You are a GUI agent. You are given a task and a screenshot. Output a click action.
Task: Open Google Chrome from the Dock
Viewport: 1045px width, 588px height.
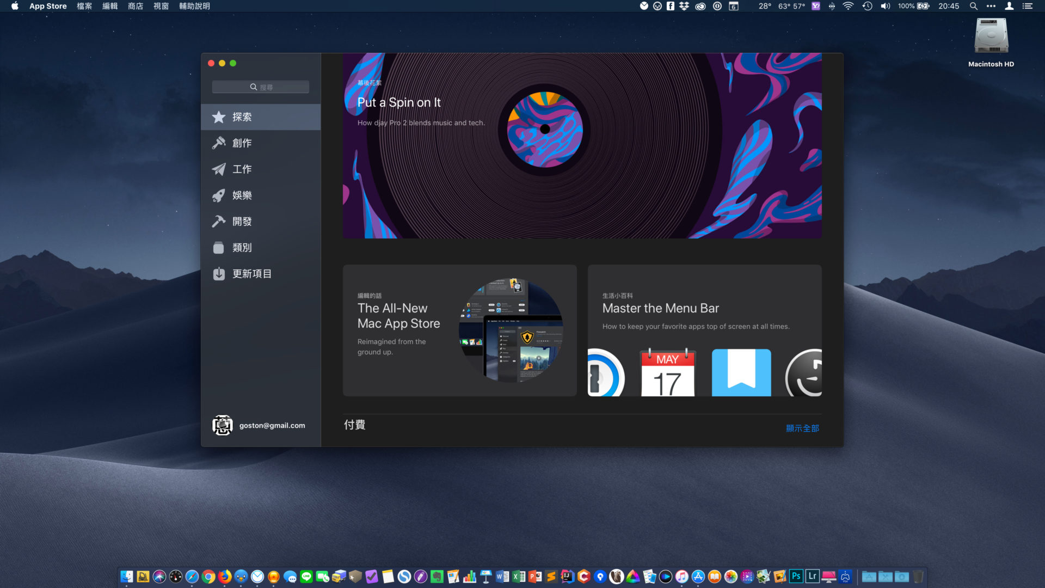tap(208, 577)
